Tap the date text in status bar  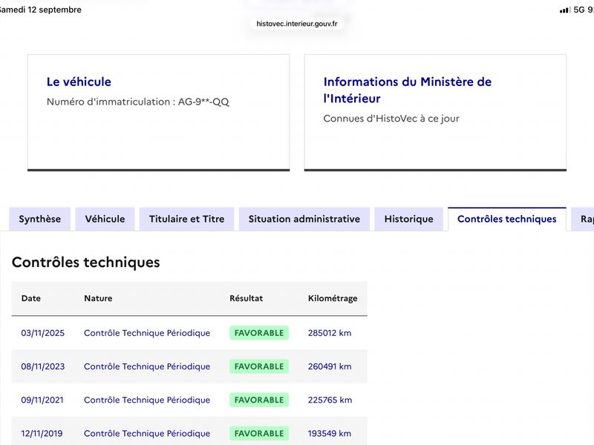[x=40, y=10]
